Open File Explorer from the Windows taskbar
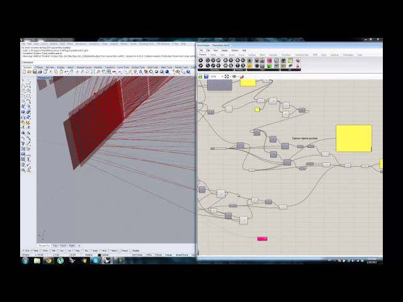Image resolution: width=403 pixels, height=302 pixels. coord(37,260)
